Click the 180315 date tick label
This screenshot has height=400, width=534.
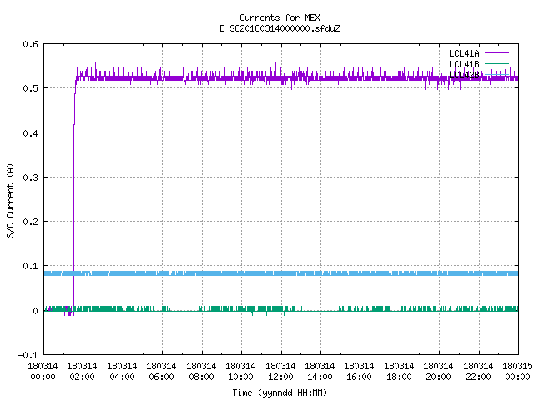pyautogui.click(x=517, y=367)
